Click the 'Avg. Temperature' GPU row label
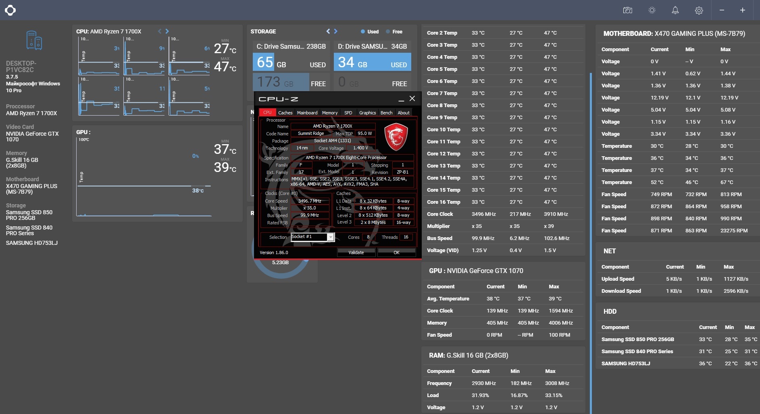760x414 pixels. pyautogui.click(x=448, y=299)
